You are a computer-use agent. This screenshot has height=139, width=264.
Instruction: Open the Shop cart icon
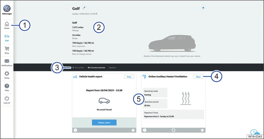[x=7, y=49]
